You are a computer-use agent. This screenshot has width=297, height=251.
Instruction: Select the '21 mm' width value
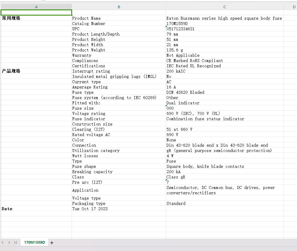pos(225,45)
